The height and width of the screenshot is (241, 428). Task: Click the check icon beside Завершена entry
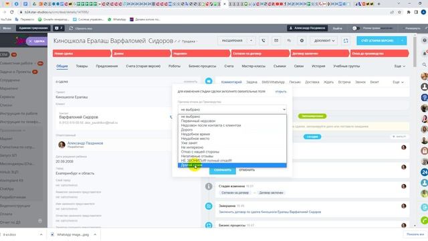pyautogui.click(x=209, y=206)
